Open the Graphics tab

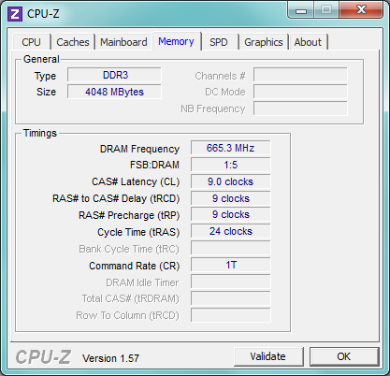[x=264, y=42]
